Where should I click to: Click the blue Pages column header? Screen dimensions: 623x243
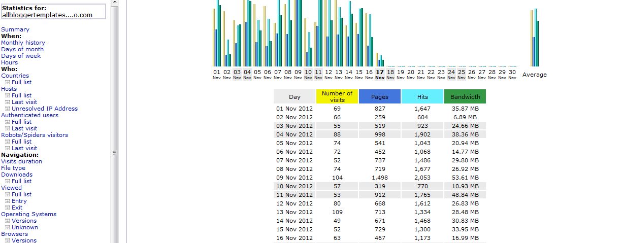tap(380, 96)
